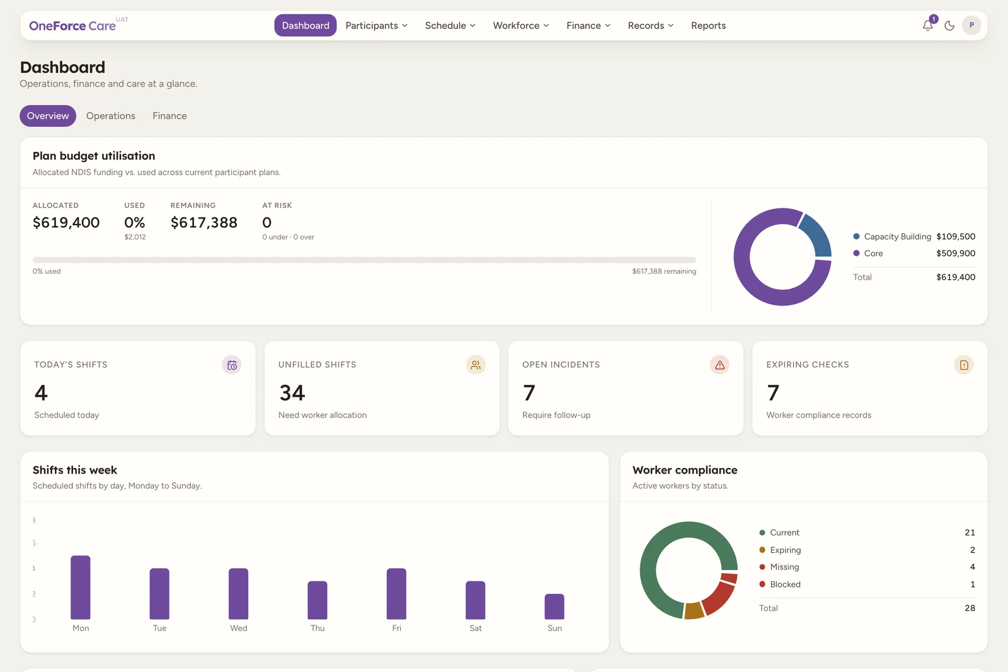Click the Tuesday shifts bar
Viewport: 1008px width, 672px height.
click(159, 594)
